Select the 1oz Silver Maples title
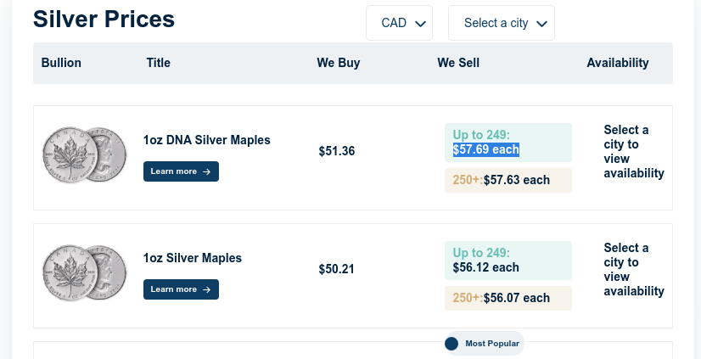This screenshot has width=701, height=359. click(193, 258)
